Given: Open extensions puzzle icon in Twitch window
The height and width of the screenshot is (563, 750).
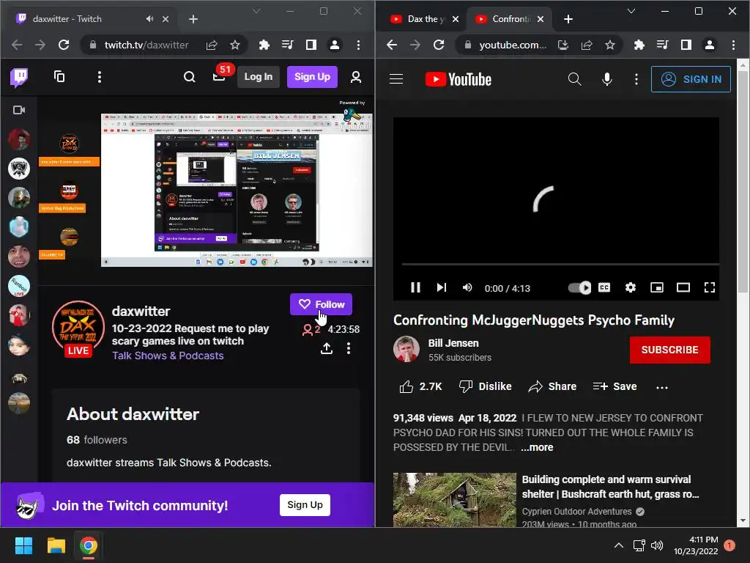Looking at the screenshot, I should click(264, 45).
